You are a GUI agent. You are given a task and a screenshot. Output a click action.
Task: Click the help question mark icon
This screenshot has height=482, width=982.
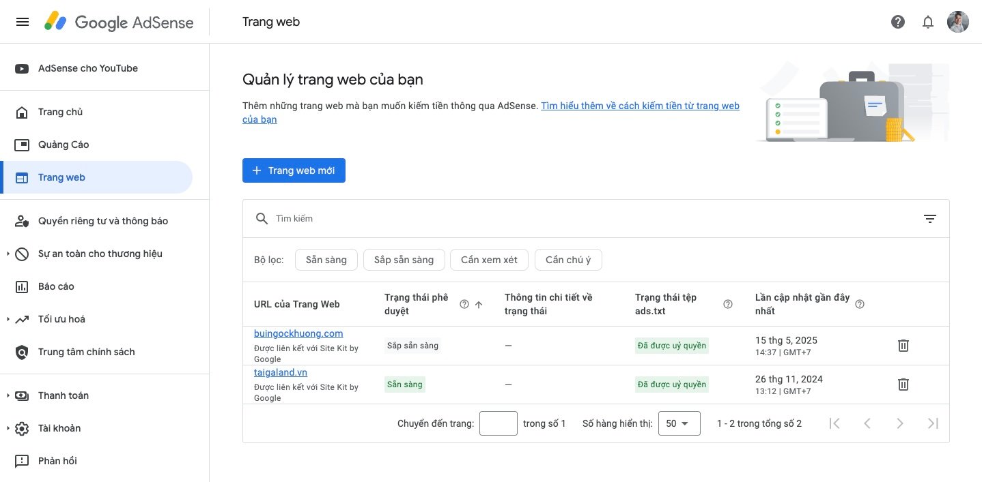[x=898, y=22]
